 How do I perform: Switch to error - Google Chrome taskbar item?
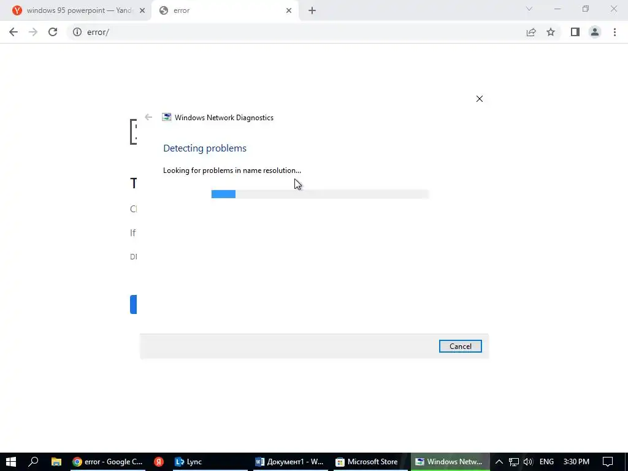(108, 462)
